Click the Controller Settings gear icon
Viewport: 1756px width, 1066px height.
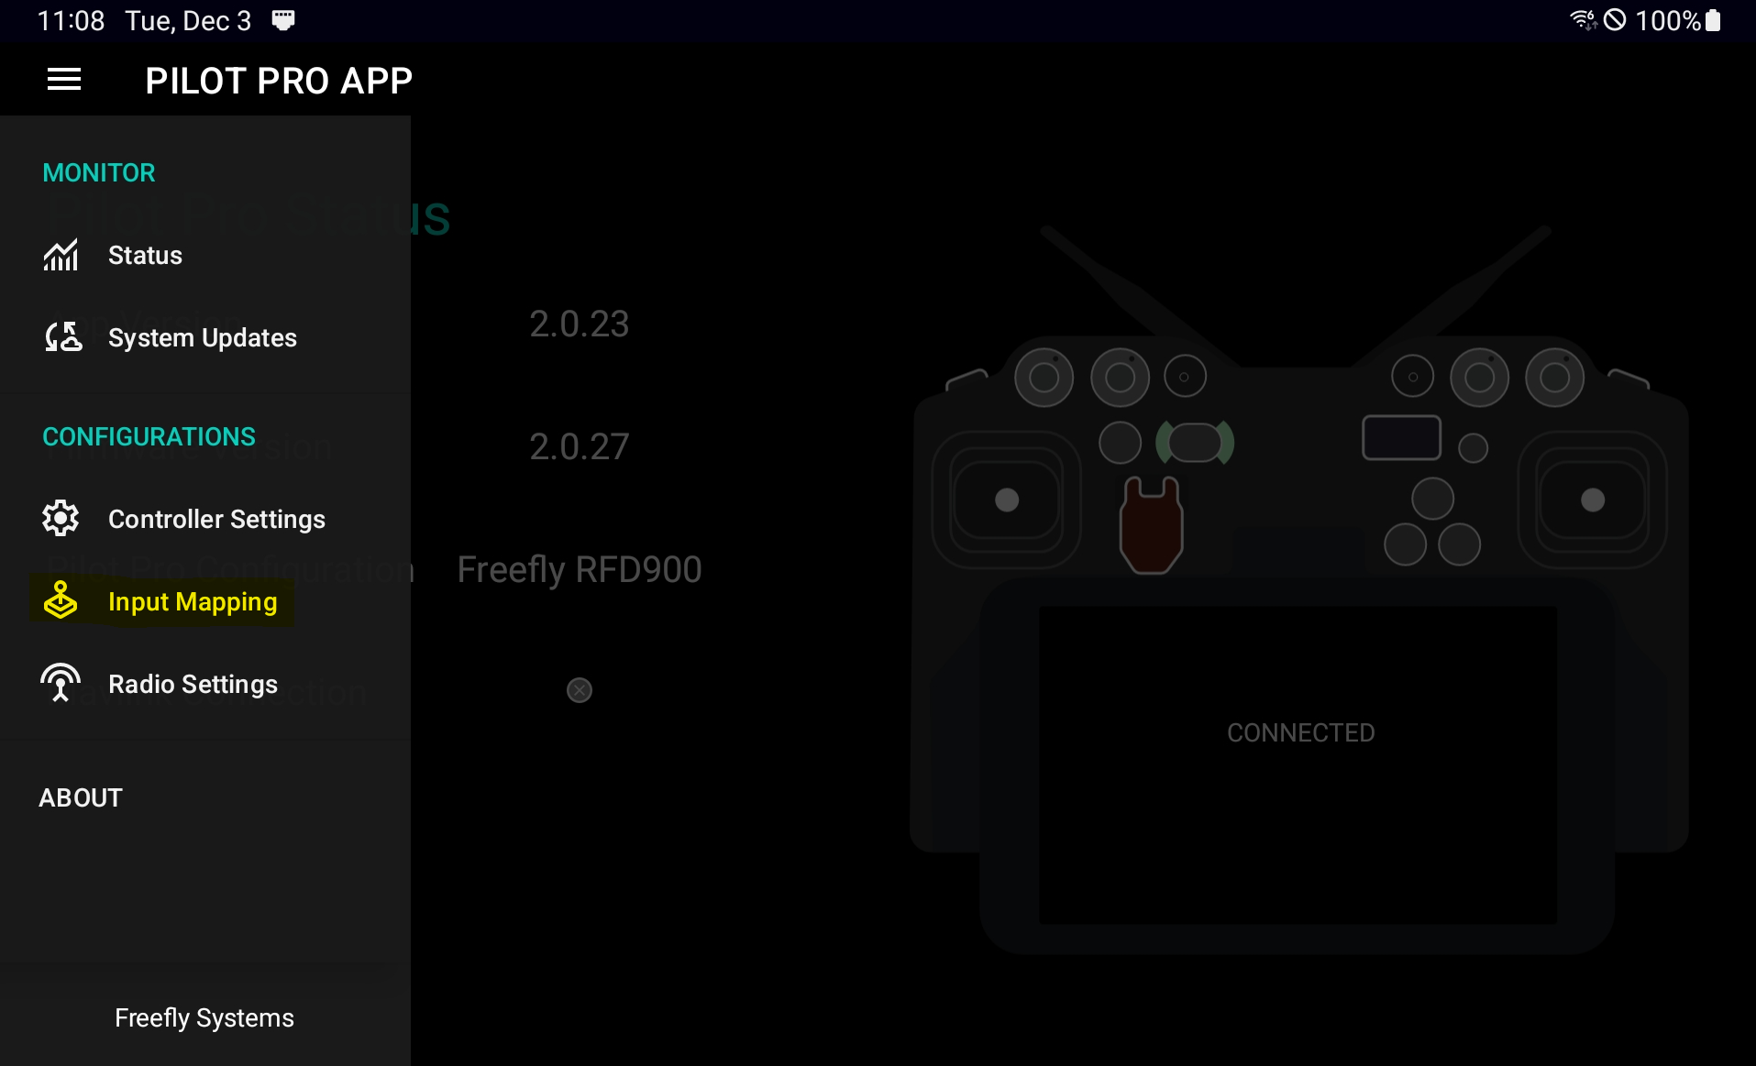coord(61,519)
